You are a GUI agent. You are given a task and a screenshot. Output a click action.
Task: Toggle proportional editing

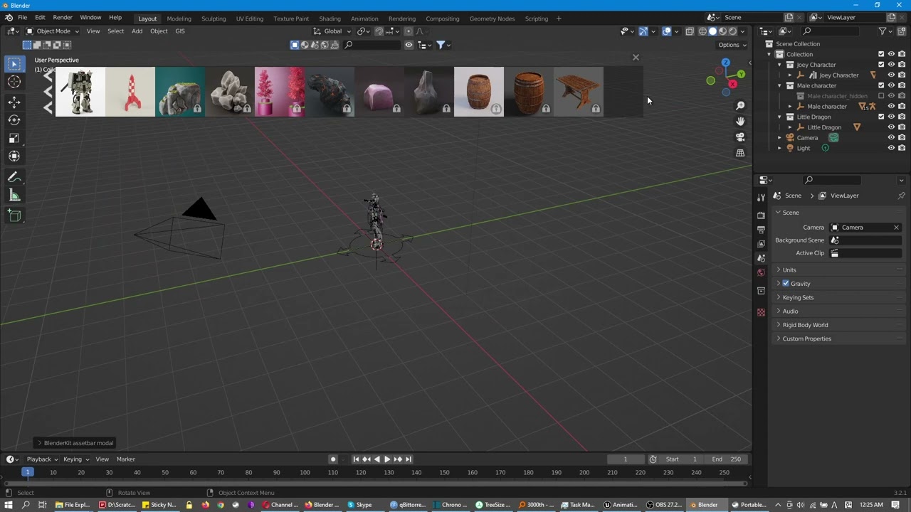click(x=408, y=31)
